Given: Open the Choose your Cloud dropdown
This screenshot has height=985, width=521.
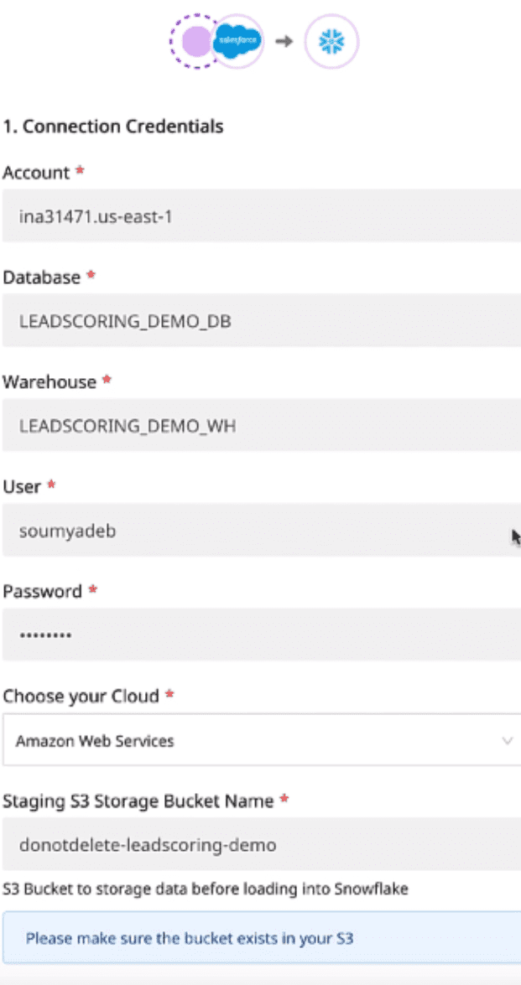Looking at the screenshot, I should click(261, 740).
